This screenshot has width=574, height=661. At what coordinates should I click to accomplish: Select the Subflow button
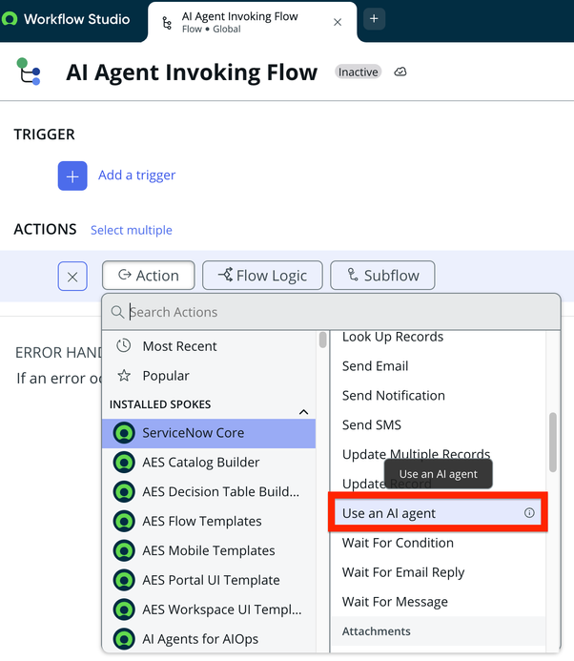pyautogui.click(x=382, y=276)
